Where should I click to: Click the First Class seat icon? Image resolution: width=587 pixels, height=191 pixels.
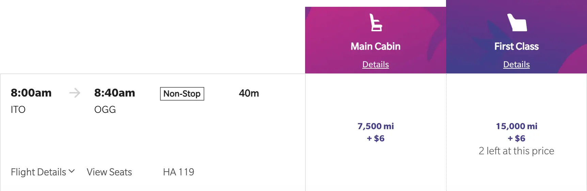click(517, 22)
